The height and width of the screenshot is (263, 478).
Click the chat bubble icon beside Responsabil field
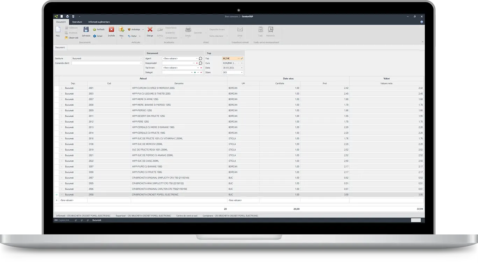pyautogui.click(x=201, y=63)
